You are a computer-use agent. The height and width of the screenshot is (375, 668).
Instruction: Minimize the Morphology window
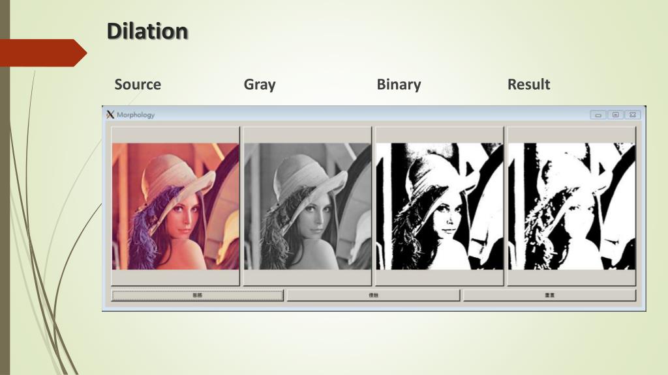[598, 115]
